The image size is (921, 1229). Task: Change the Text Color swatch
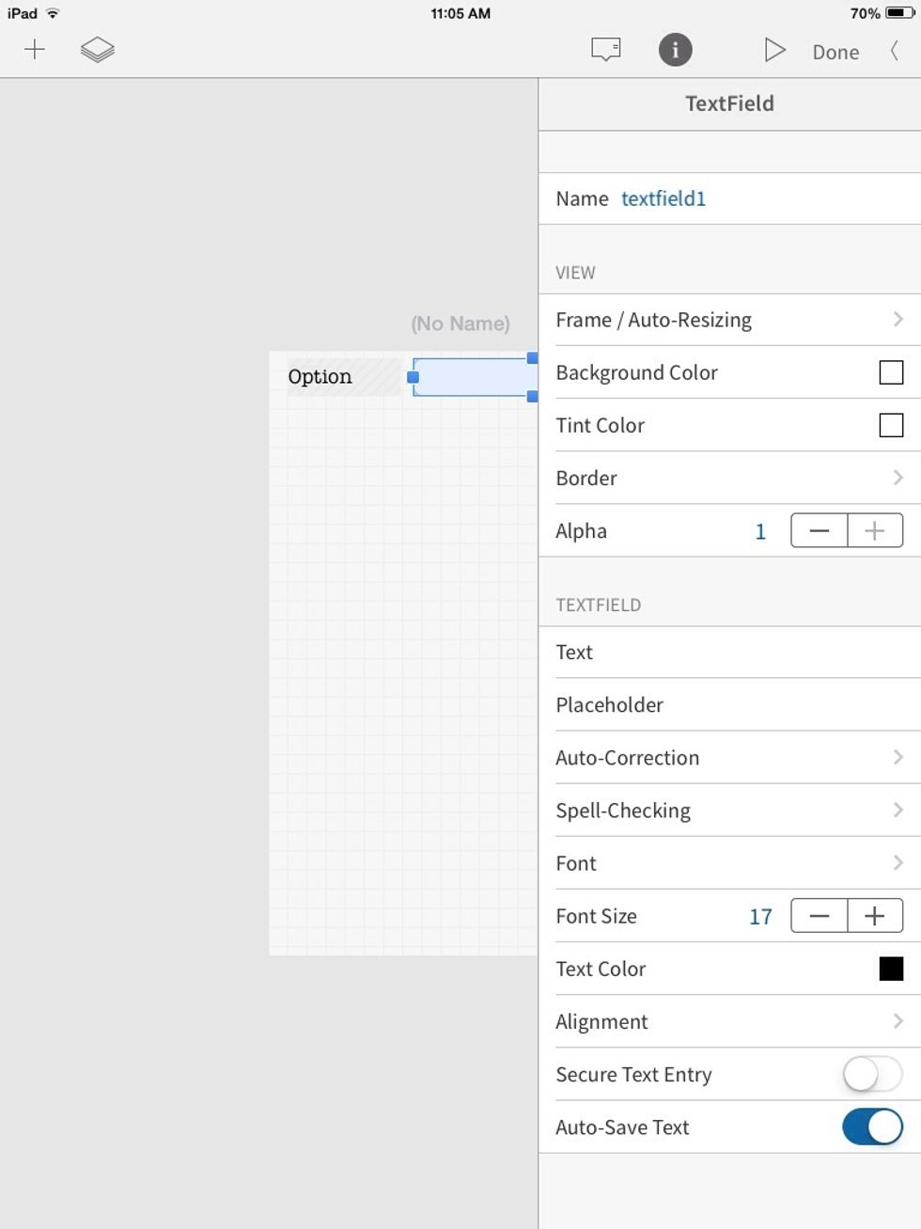(889, 969)
